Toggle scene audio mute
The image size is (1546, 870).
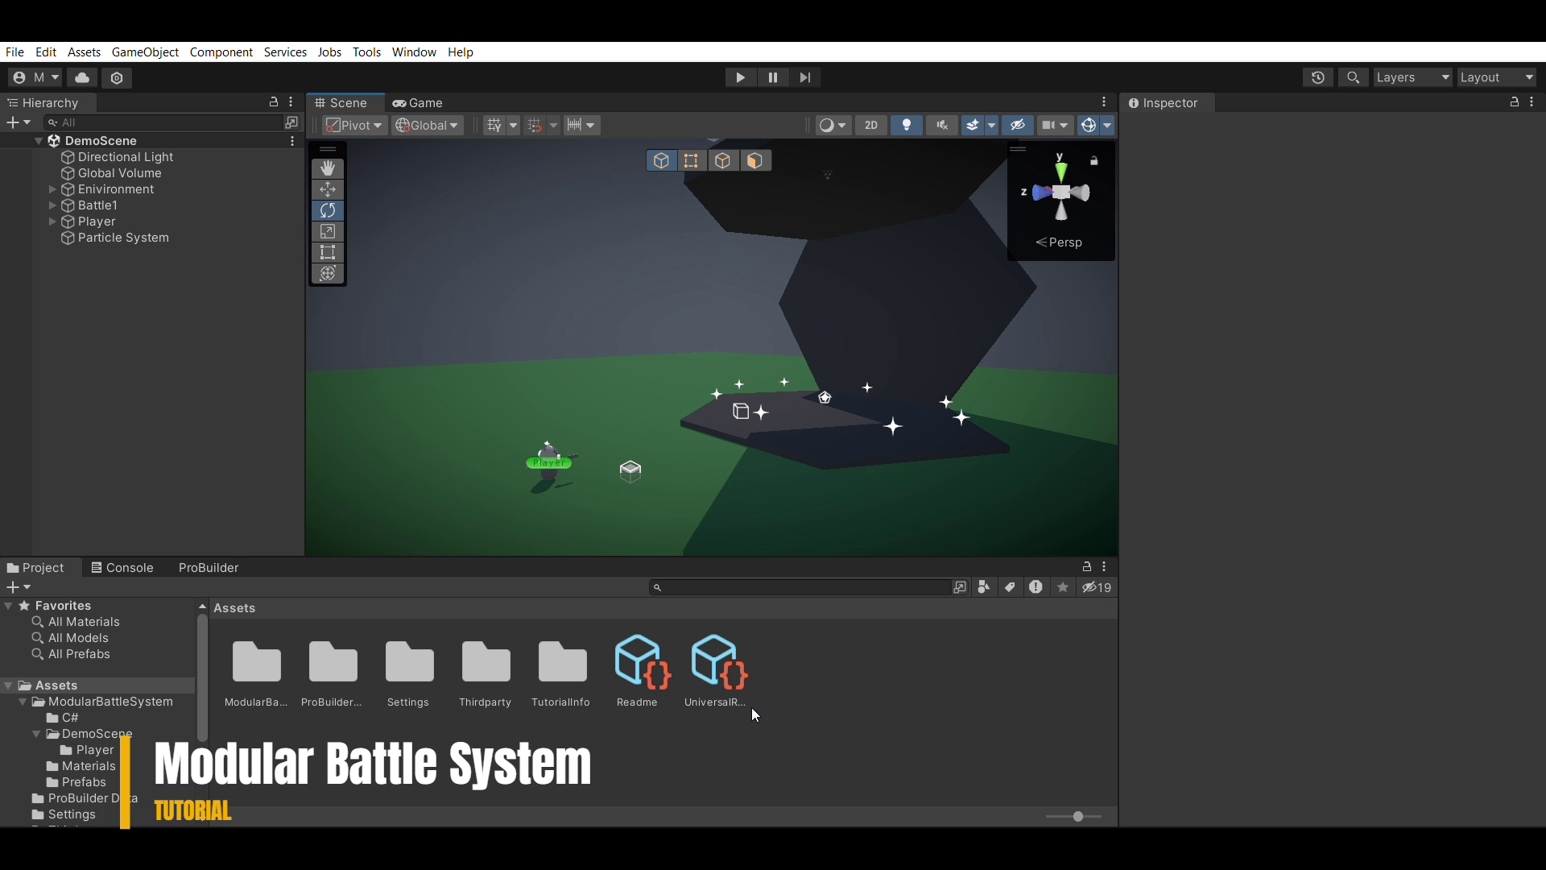(x=941, y=125)
